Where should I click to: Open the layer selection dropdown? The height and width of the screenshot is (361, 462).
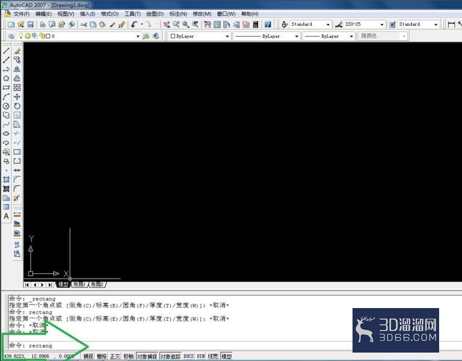(x=138, y=36)
